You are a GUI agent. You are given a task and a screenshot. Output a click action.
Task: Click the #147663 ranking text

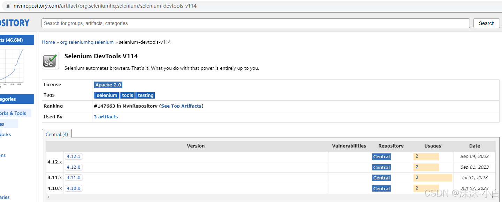105,106
